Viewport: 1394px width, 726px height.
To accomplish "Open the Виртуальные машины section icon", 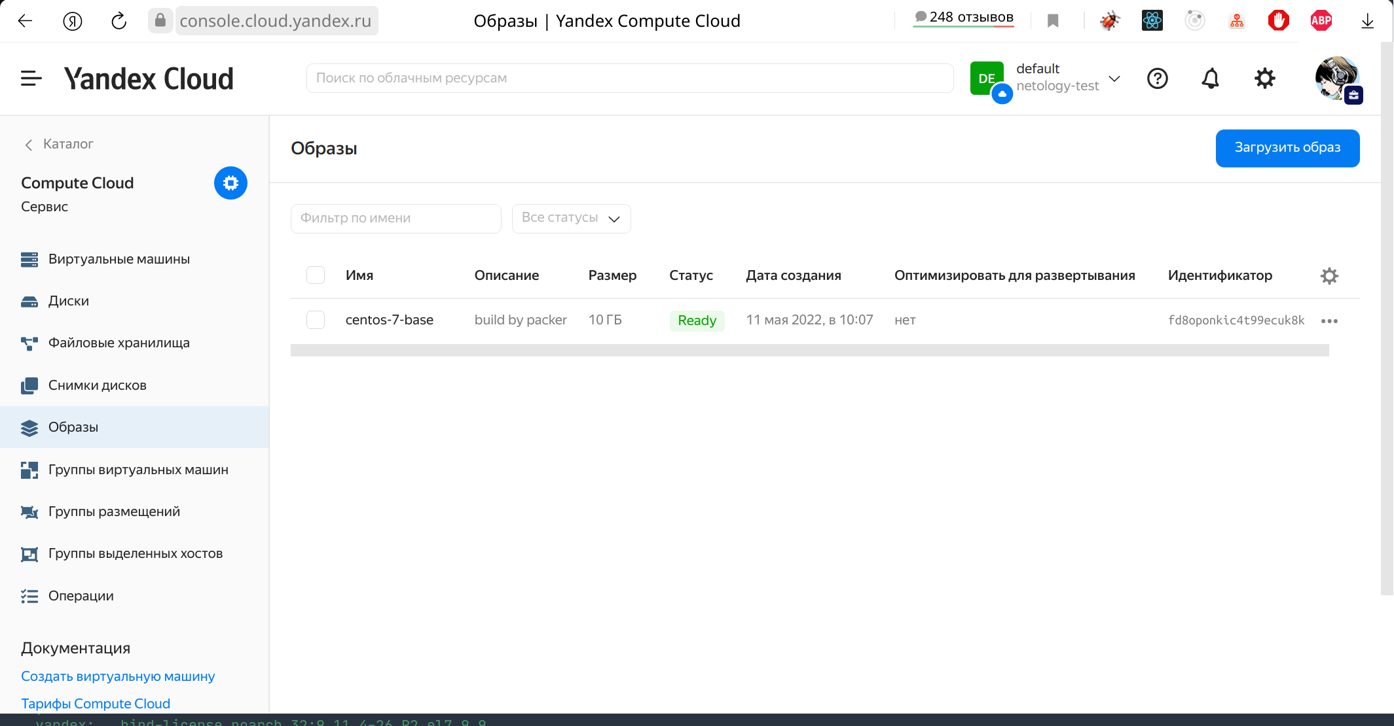I will 29,259.
